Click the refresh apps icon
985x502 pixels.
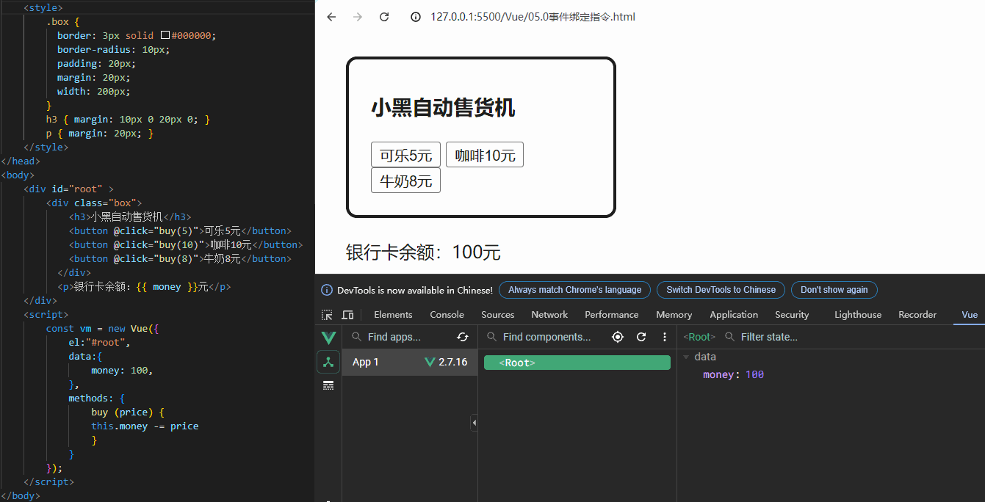pyautogui.click(x=462, y=337)
